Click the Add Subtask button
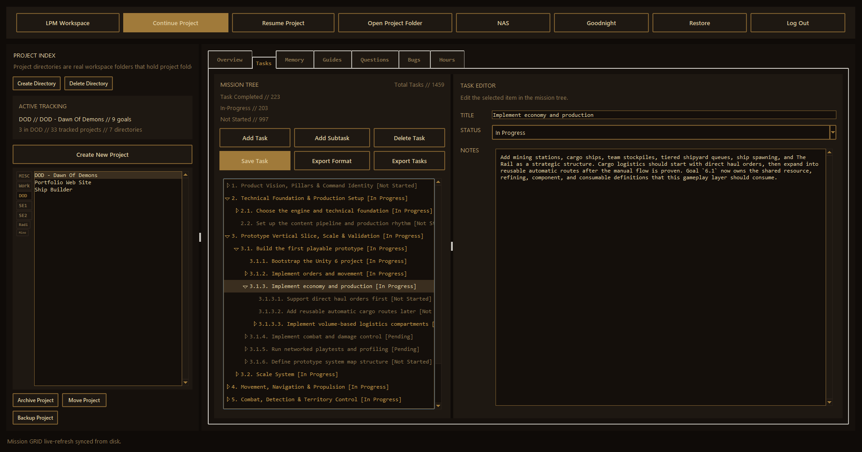 332,138
